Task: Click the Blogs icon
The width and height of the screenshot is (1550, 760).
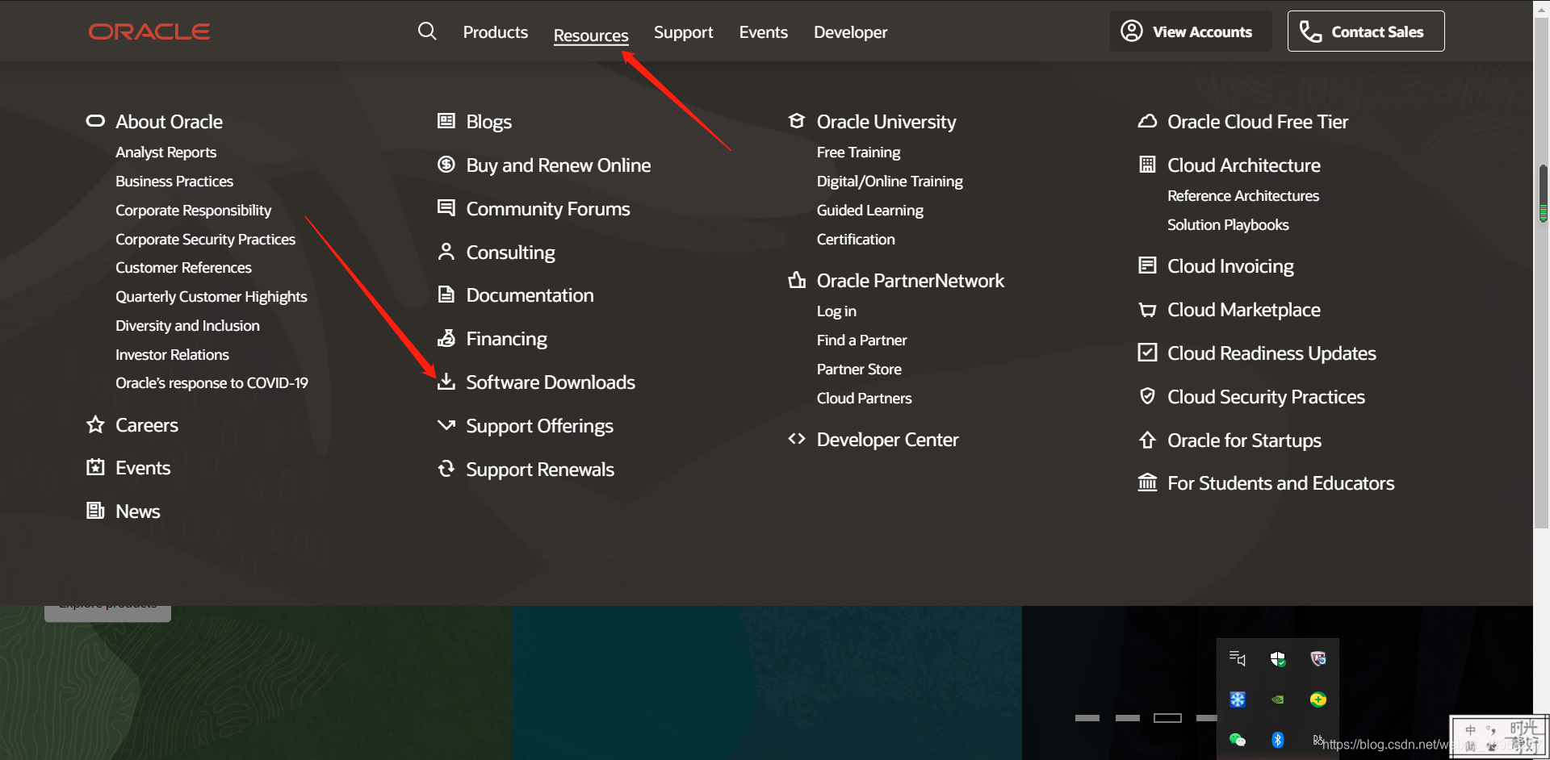Action: coord(446,121)
